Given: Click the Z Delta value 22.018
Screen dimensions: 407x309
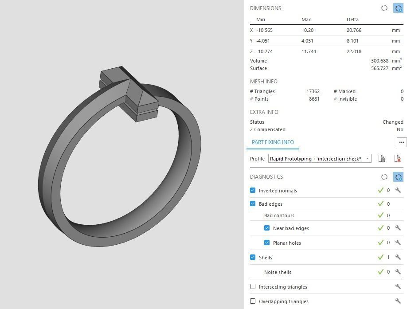Looking at the screenshot, I should (354, 51).
